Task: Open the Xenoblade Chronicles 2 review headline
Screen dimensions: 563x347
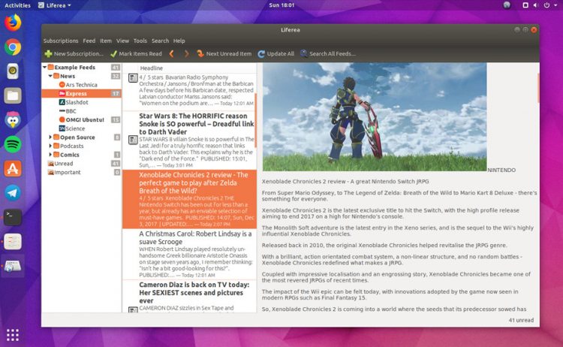Action: coord(194,183)
